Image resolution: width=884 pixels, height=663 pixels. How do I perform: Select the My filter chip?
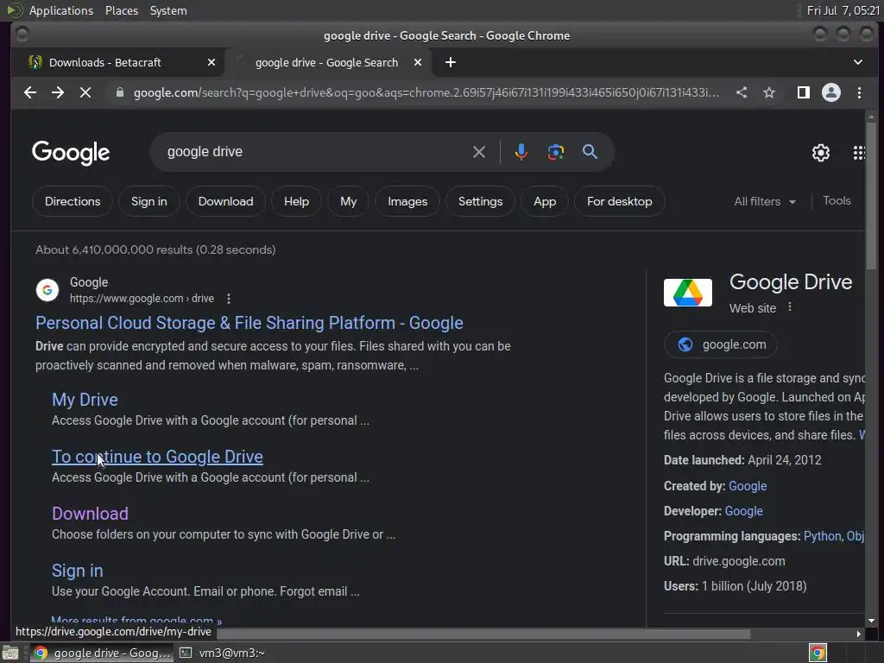pyautogui.click(x=349, y=201)
